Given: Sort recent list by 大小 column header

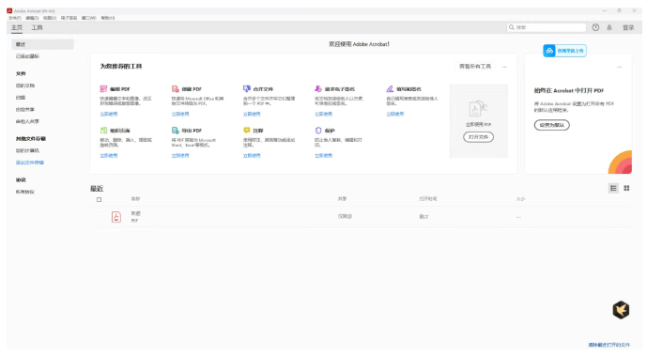Looking at the screenshot, I should point(520,199).
